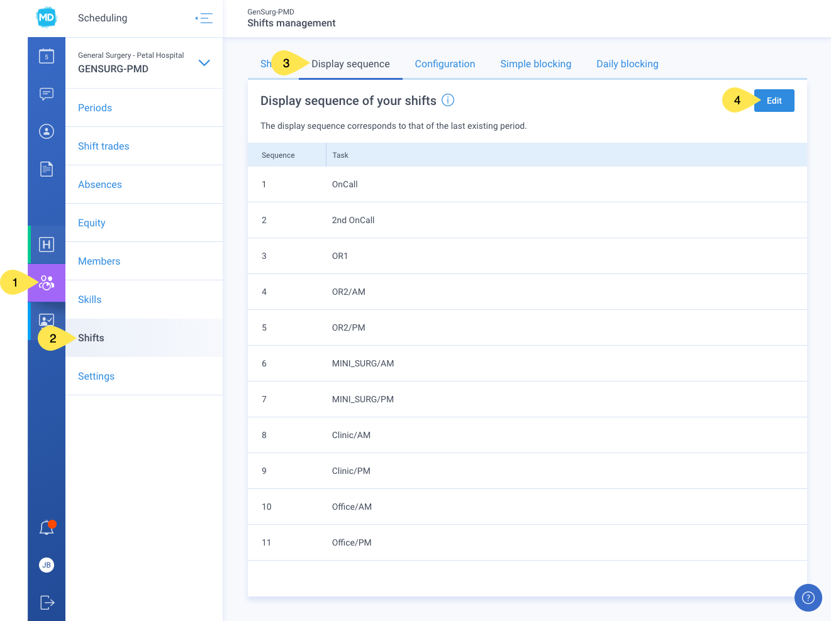Click the info icon next to heading

point(448,100)
